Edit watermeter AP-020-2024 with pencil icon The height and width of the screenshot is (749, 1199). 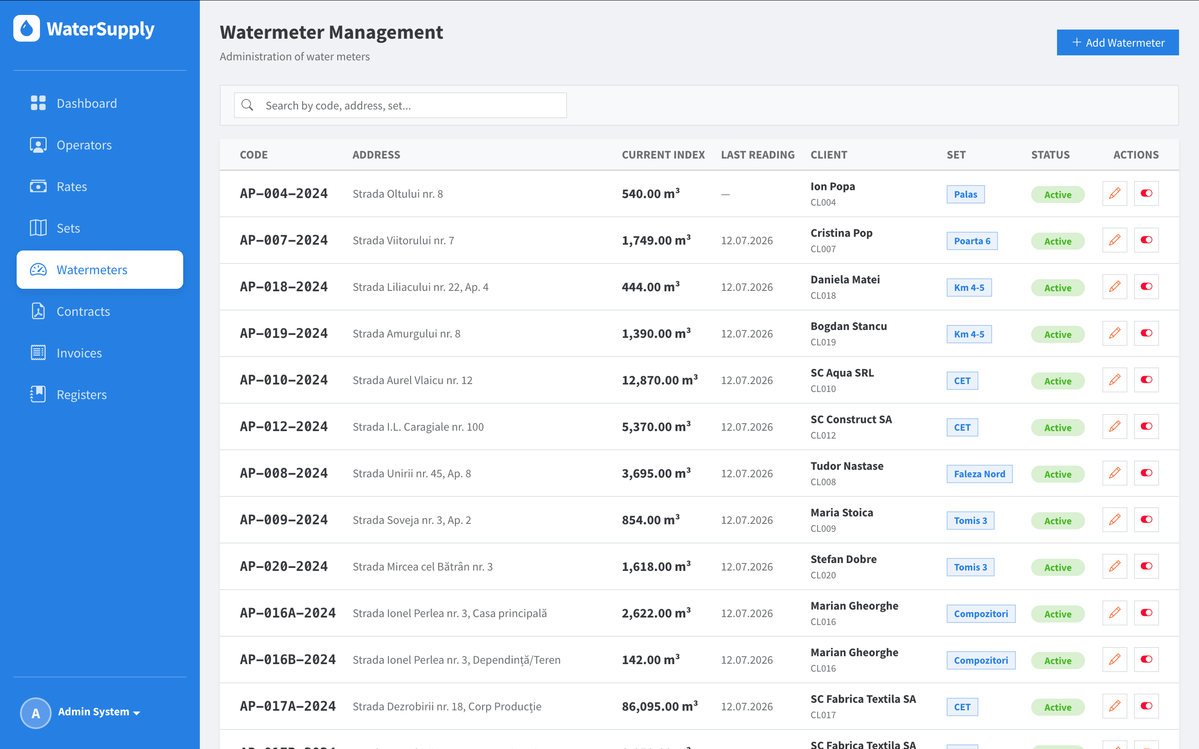1115,566
